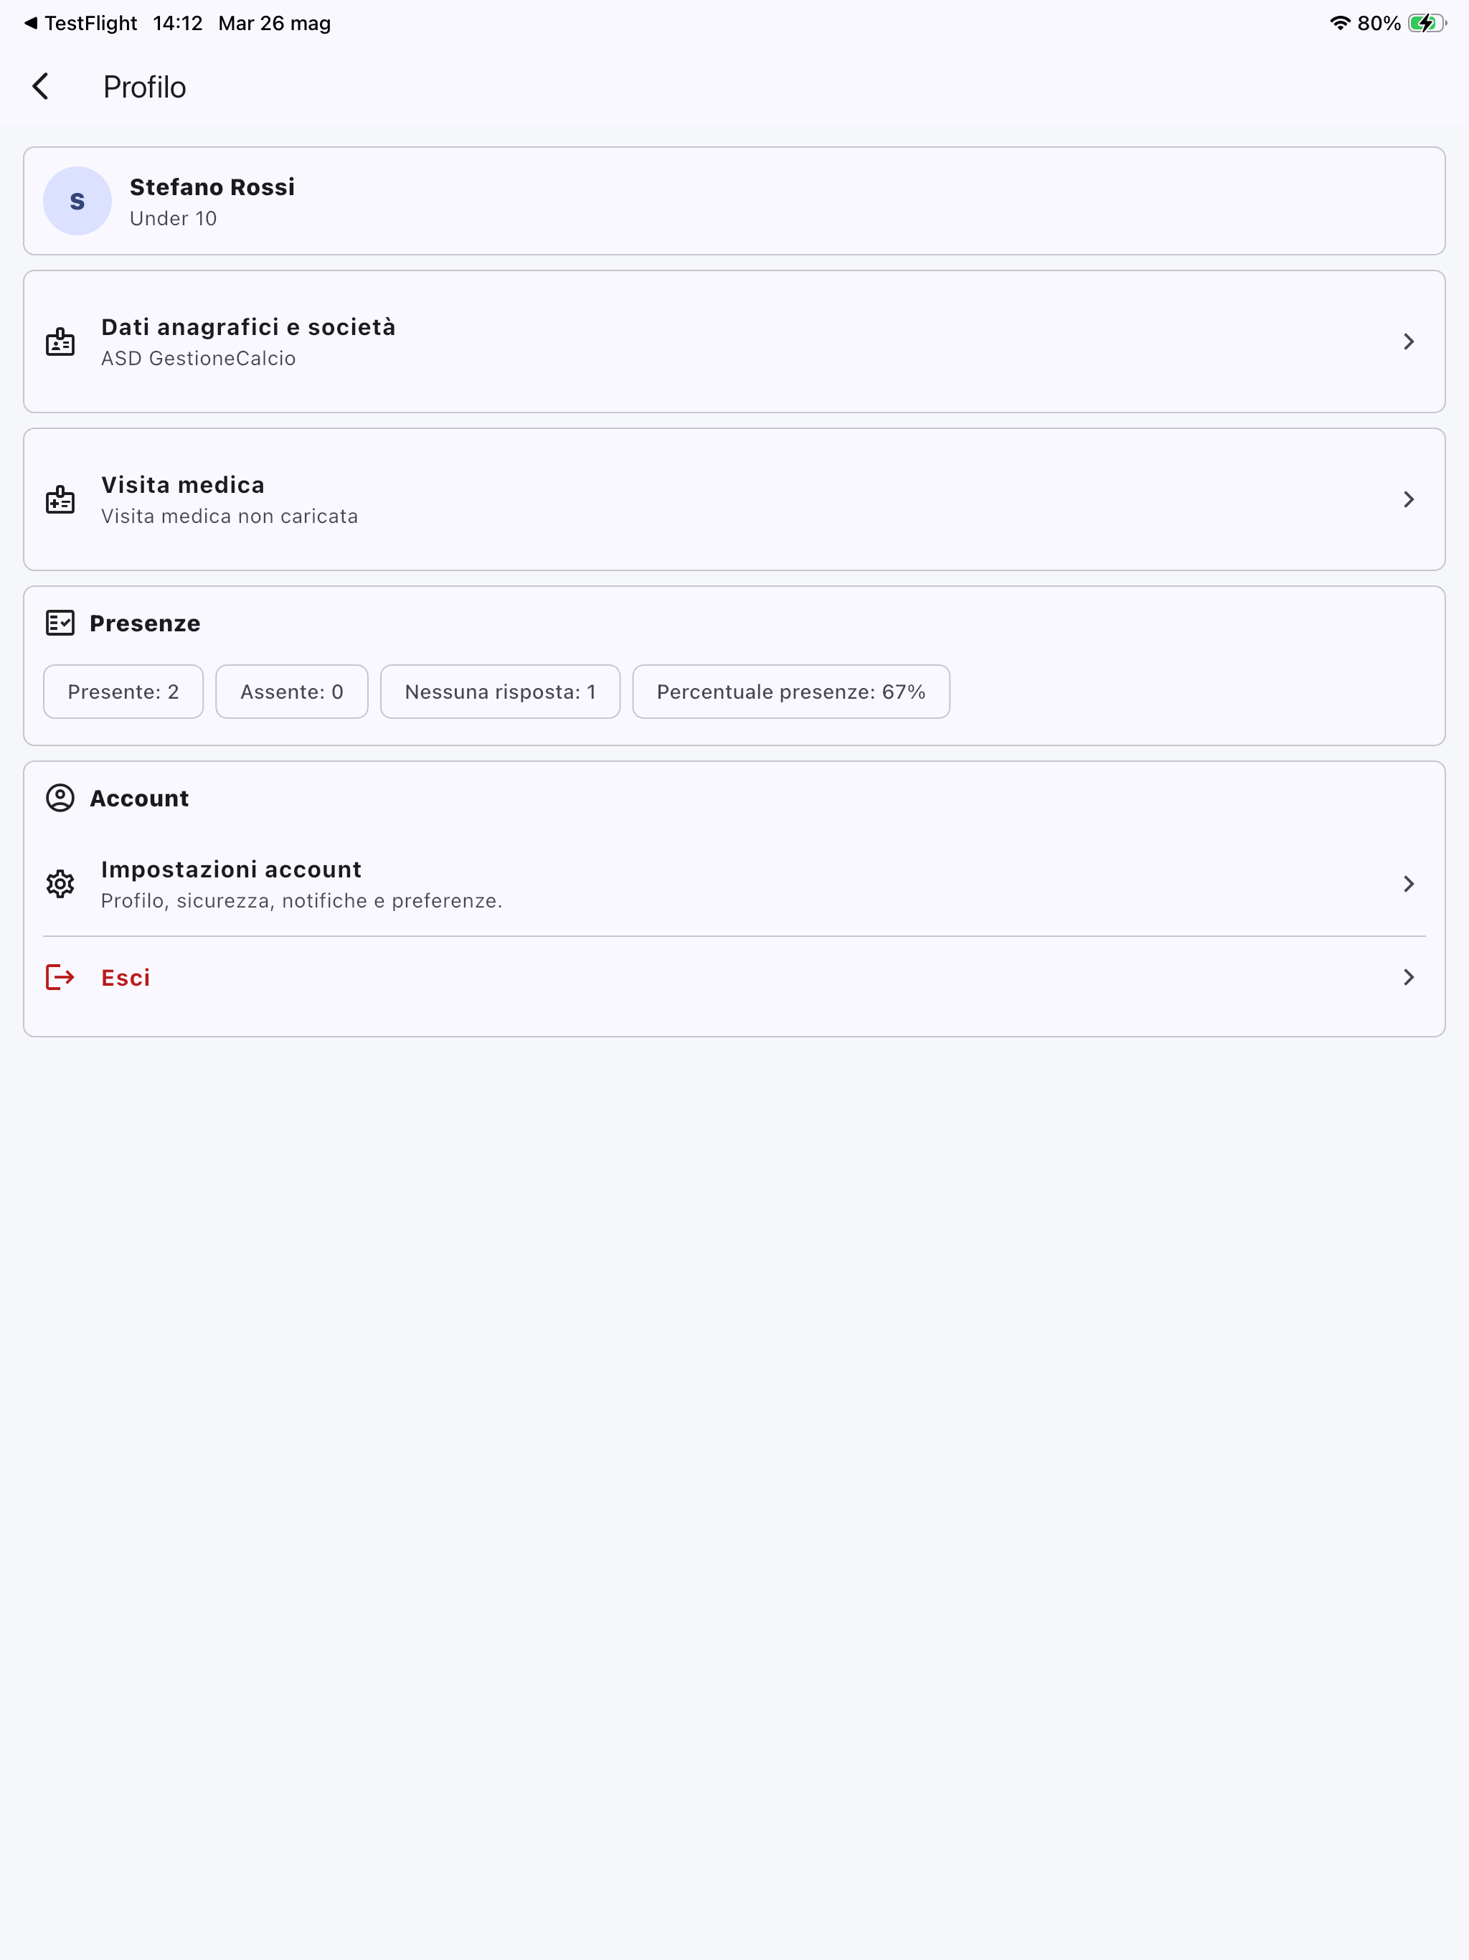Click the medical badge icon for Visita medica
Viewport: 1469px width, 1960px height.
pyautogui.click(x=60, y=500)
